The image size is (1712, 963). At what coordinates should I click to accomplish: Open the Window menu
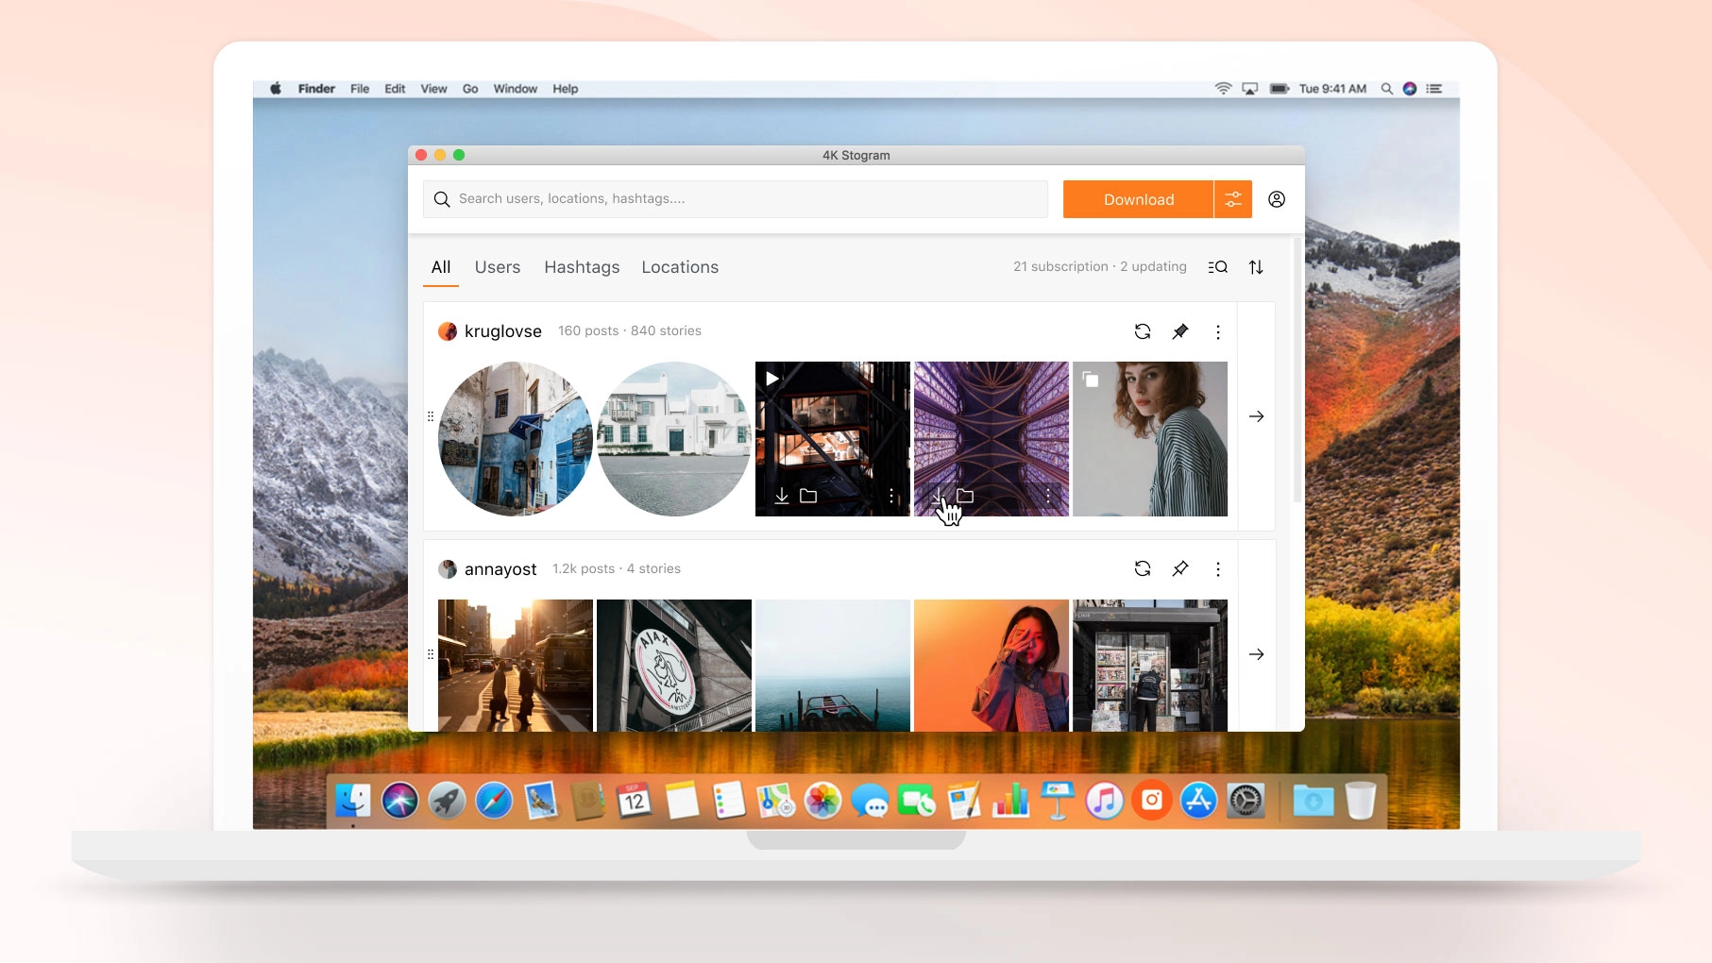[516, 89]
